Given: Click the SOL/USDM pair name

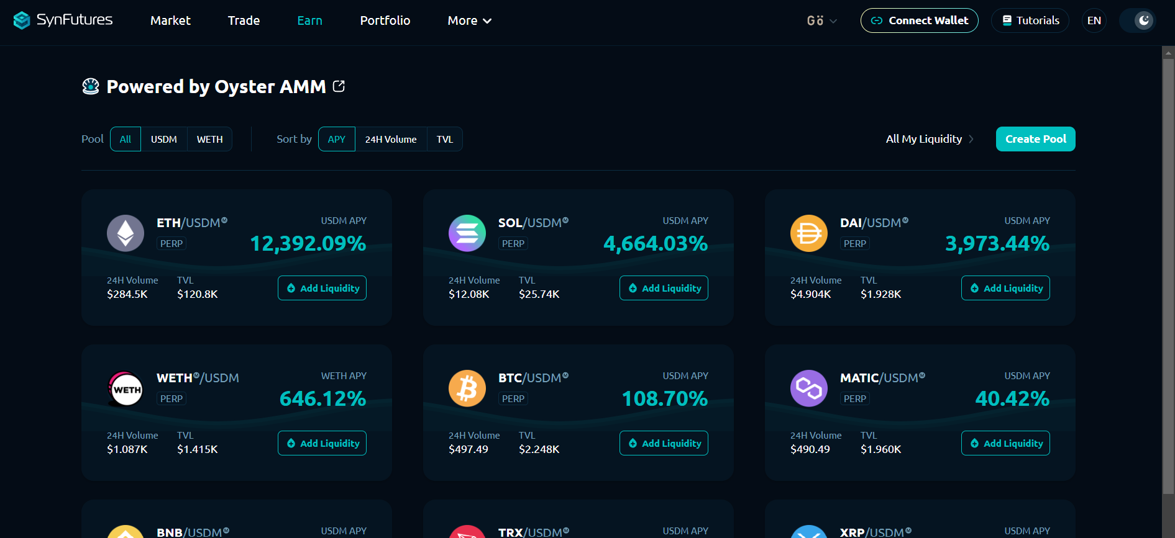Looking at the screenshot, I should pyautogui.click(x=533, y=223).
